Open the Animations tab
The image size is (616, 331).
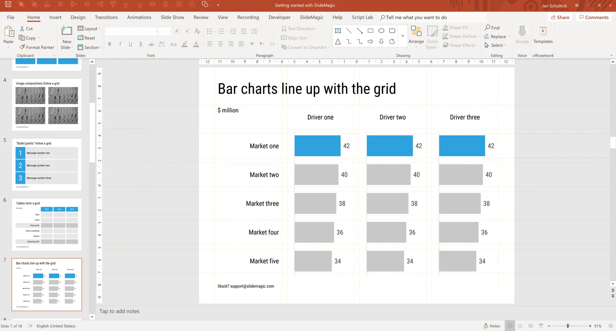[x=139, y=17]
